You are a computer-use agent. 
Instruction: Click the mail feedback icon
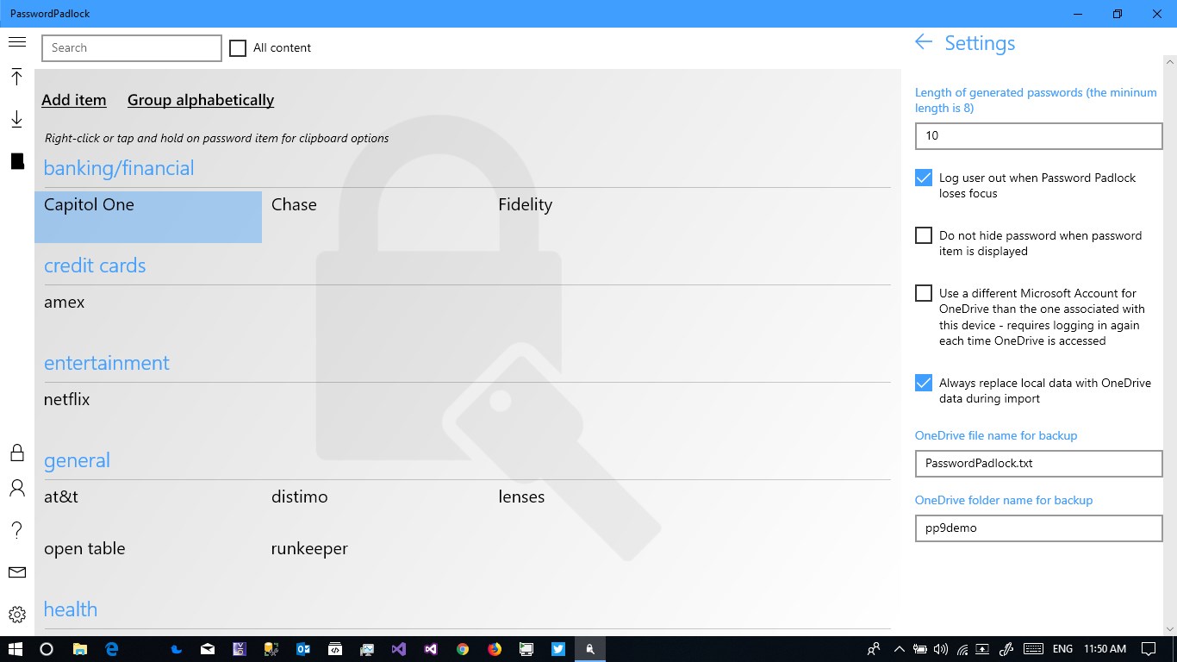[16, 571]
